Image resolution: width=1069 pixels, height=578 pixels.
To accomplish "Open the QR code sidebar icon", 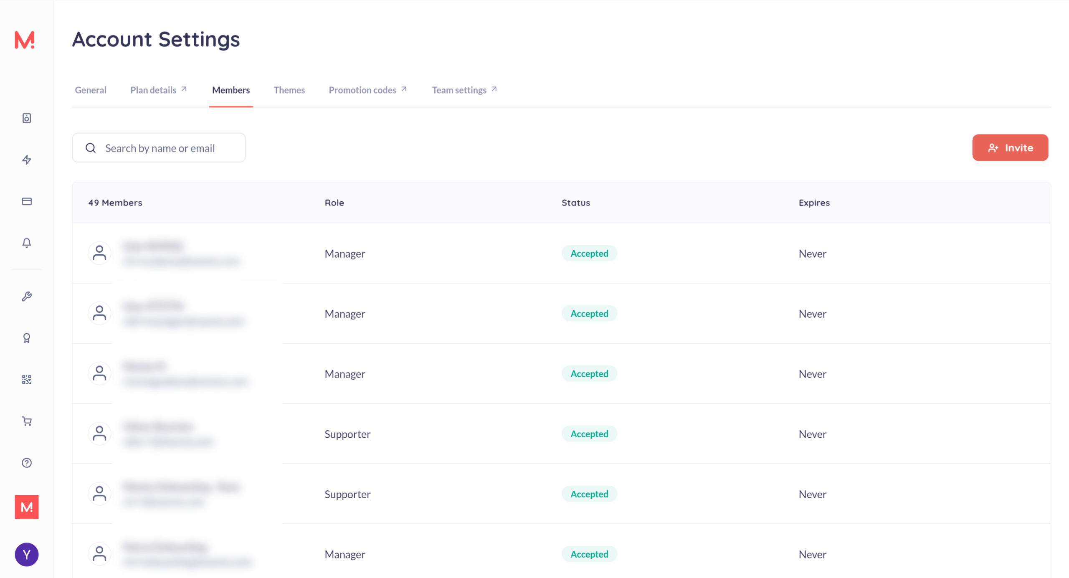I will 27,379.
